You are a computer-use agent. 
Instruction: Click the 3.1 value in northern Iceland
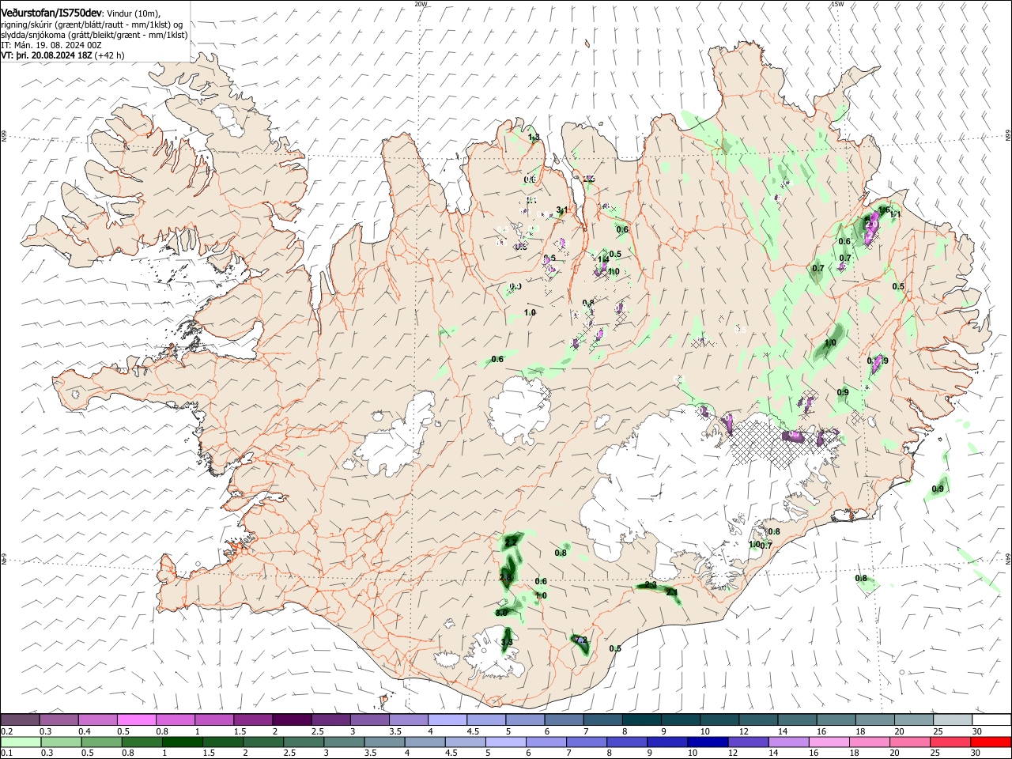562,210
